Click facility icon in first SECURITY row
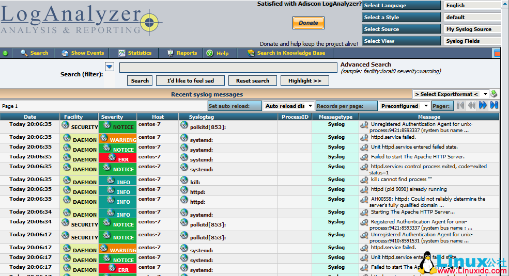 pyautogui.click(x=66, y=125)
